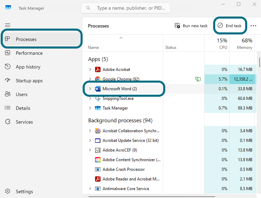Click the Acrobat Collaboration Synchronizer icon
Viewport: 261px width, 198px height.
[98, 131]
